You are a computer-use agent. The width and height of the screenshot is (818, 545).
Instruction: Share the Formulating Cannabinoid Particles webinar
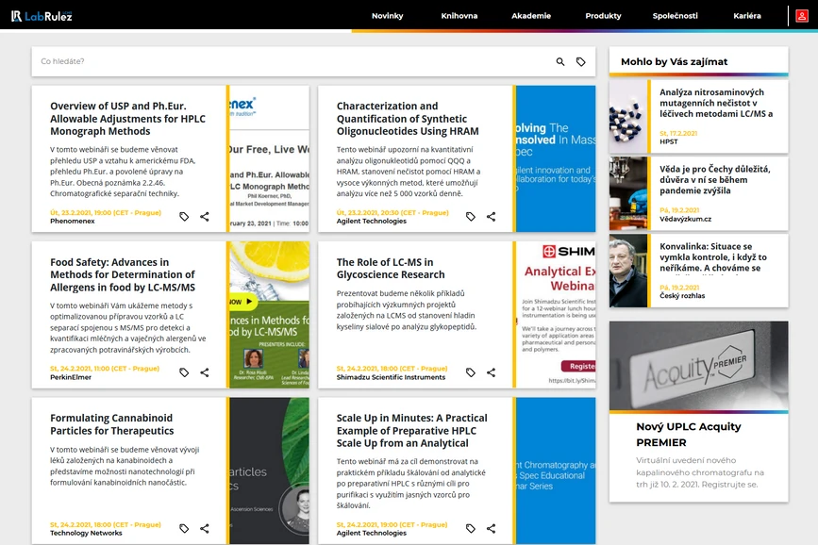205,528
